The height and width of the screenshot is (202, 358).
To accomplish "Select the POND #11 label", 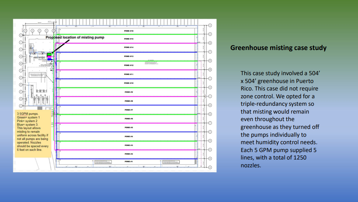I will [129, 74].
